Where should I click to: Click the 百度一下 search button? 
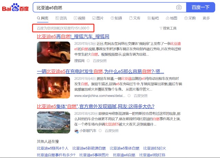point(200,7)
